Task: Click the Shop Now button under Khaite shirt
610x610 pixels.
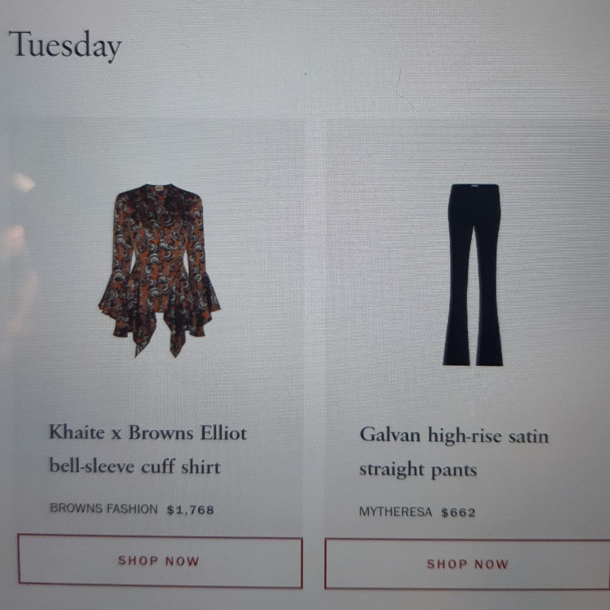Action: click(160, 561)
